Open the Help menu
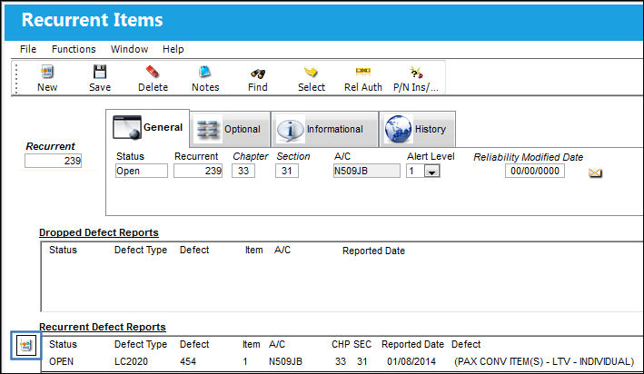The image size is (644, 374). (x=173, y=49)
